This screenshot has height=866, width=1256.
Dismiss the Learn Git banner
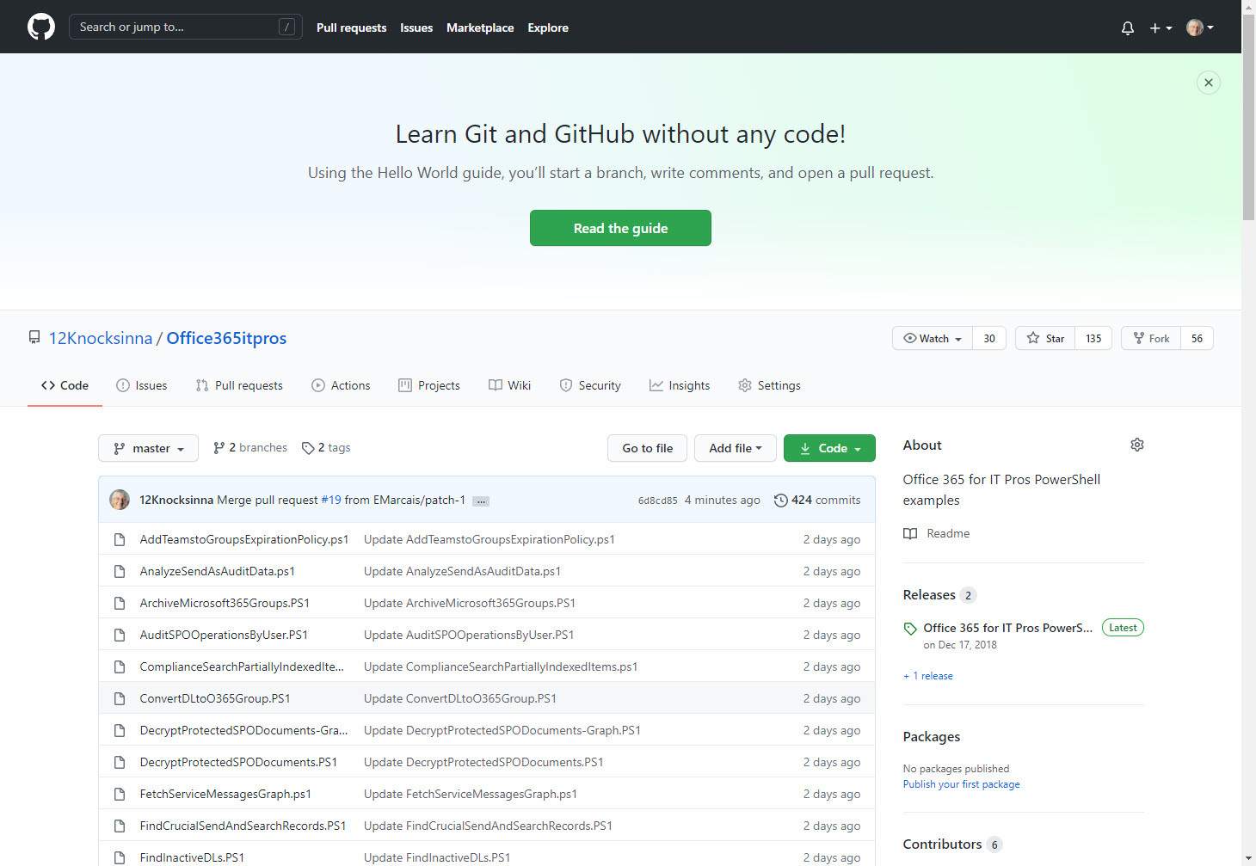pyautogui.click(x=1209, y=83)
